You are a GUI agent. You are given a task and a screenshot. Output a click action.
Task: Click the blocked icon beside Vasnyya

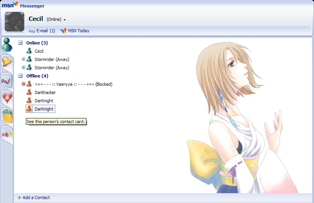pyautogui.click(x=24, y=84)
